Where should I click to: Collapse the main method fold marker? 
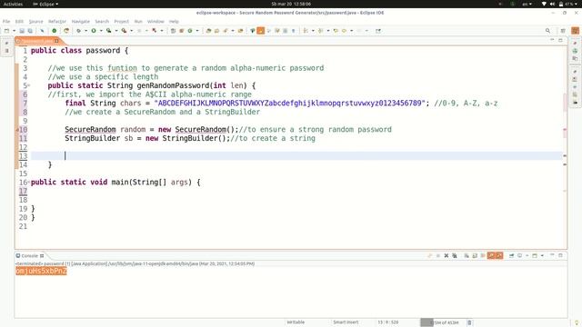(x=29, y=182)
